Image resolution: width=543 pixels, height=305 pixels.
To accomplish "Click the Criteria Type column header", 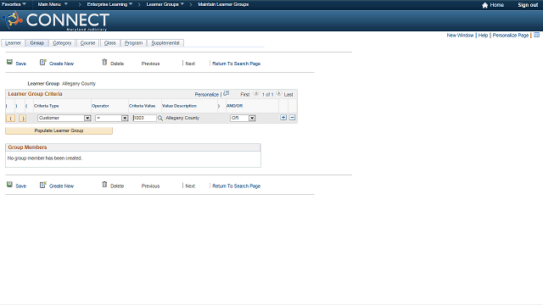I will [x=47, y=106].
